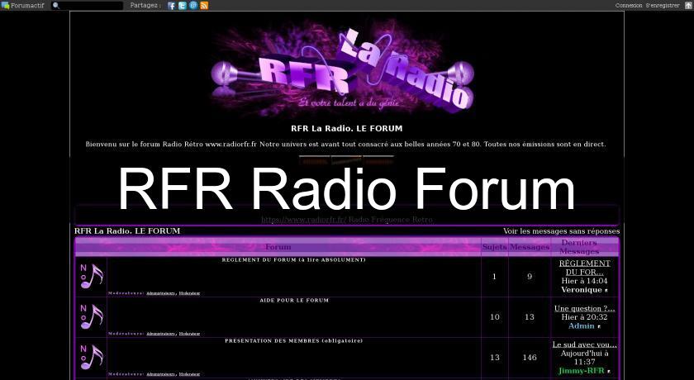
Task: Click the music note icon for REGLEMENT DU FORUM
Action: (x=92, y=276)
